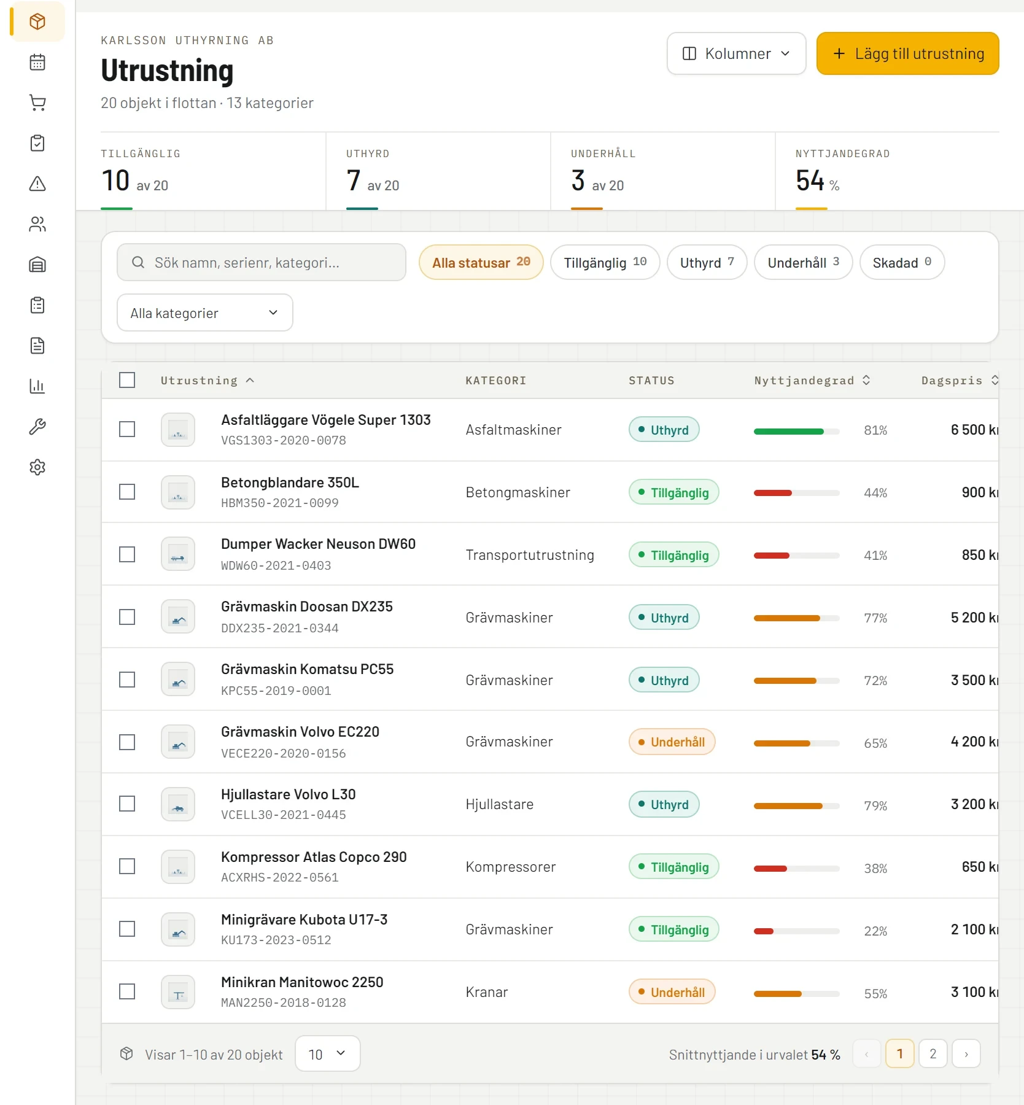The height and width of the screenshot is (1105, 1024).
Task: Select the Alla statusar filter tab
Action: (x=481, y=263)
